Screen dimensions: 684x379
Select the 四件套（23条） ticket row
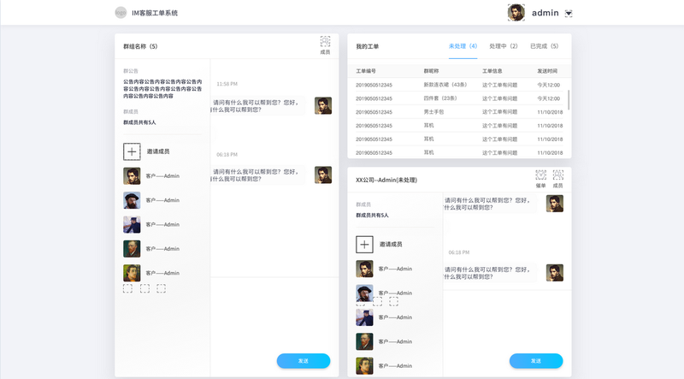[458, 98]
